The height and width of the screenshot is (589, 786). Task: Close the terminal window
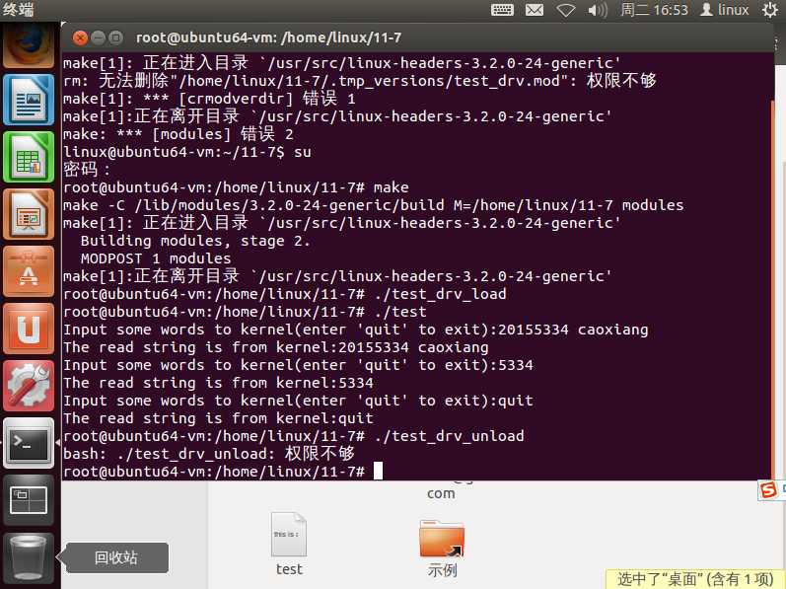pos(80,37)
